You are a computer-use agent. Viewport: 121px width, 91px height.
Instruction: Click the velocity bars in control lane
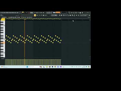(x=33, y=62)
